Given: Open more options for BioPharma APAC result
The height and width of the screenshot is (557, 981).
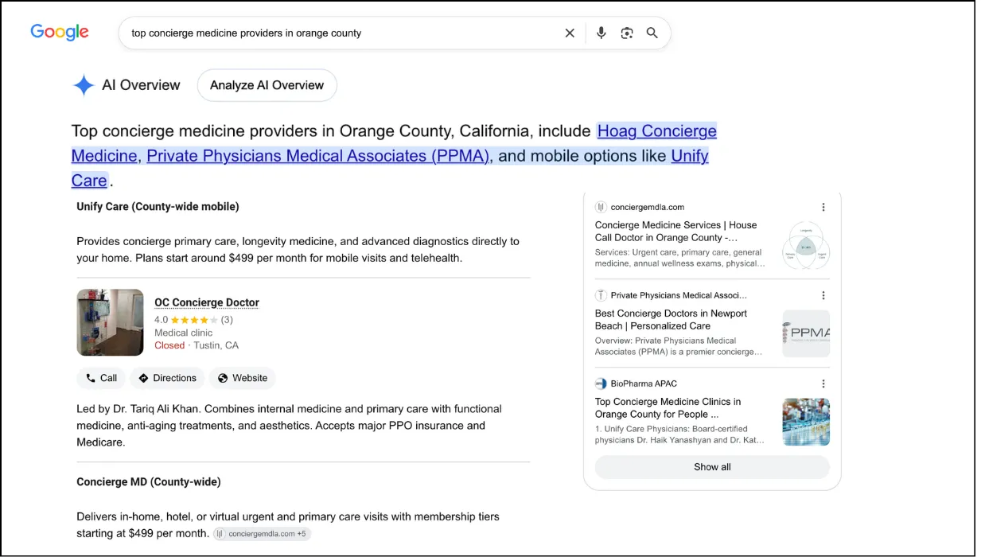Looking at the screenshot, I should [x=823, y=384].
